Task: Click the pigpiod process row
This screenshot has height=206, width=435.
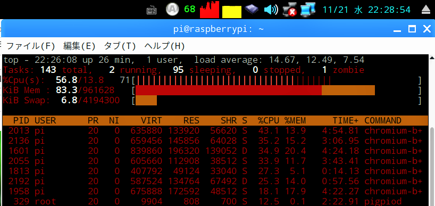Action: (215, 201)
